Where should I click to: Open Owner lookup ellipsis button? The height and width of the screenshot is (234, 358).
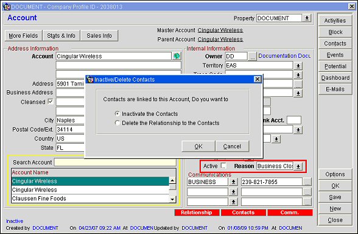click(x=252, y=56)
